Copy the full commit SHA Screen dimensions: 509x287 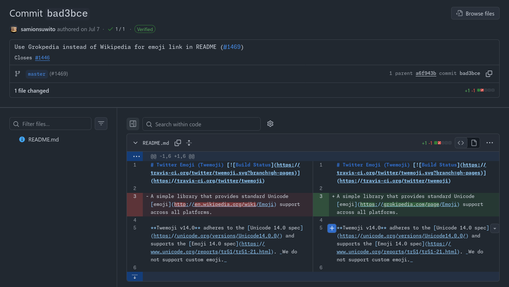pos(489,74)
